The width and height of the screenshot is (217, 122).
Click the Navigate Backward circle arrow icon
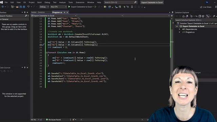tap(2, 7)
